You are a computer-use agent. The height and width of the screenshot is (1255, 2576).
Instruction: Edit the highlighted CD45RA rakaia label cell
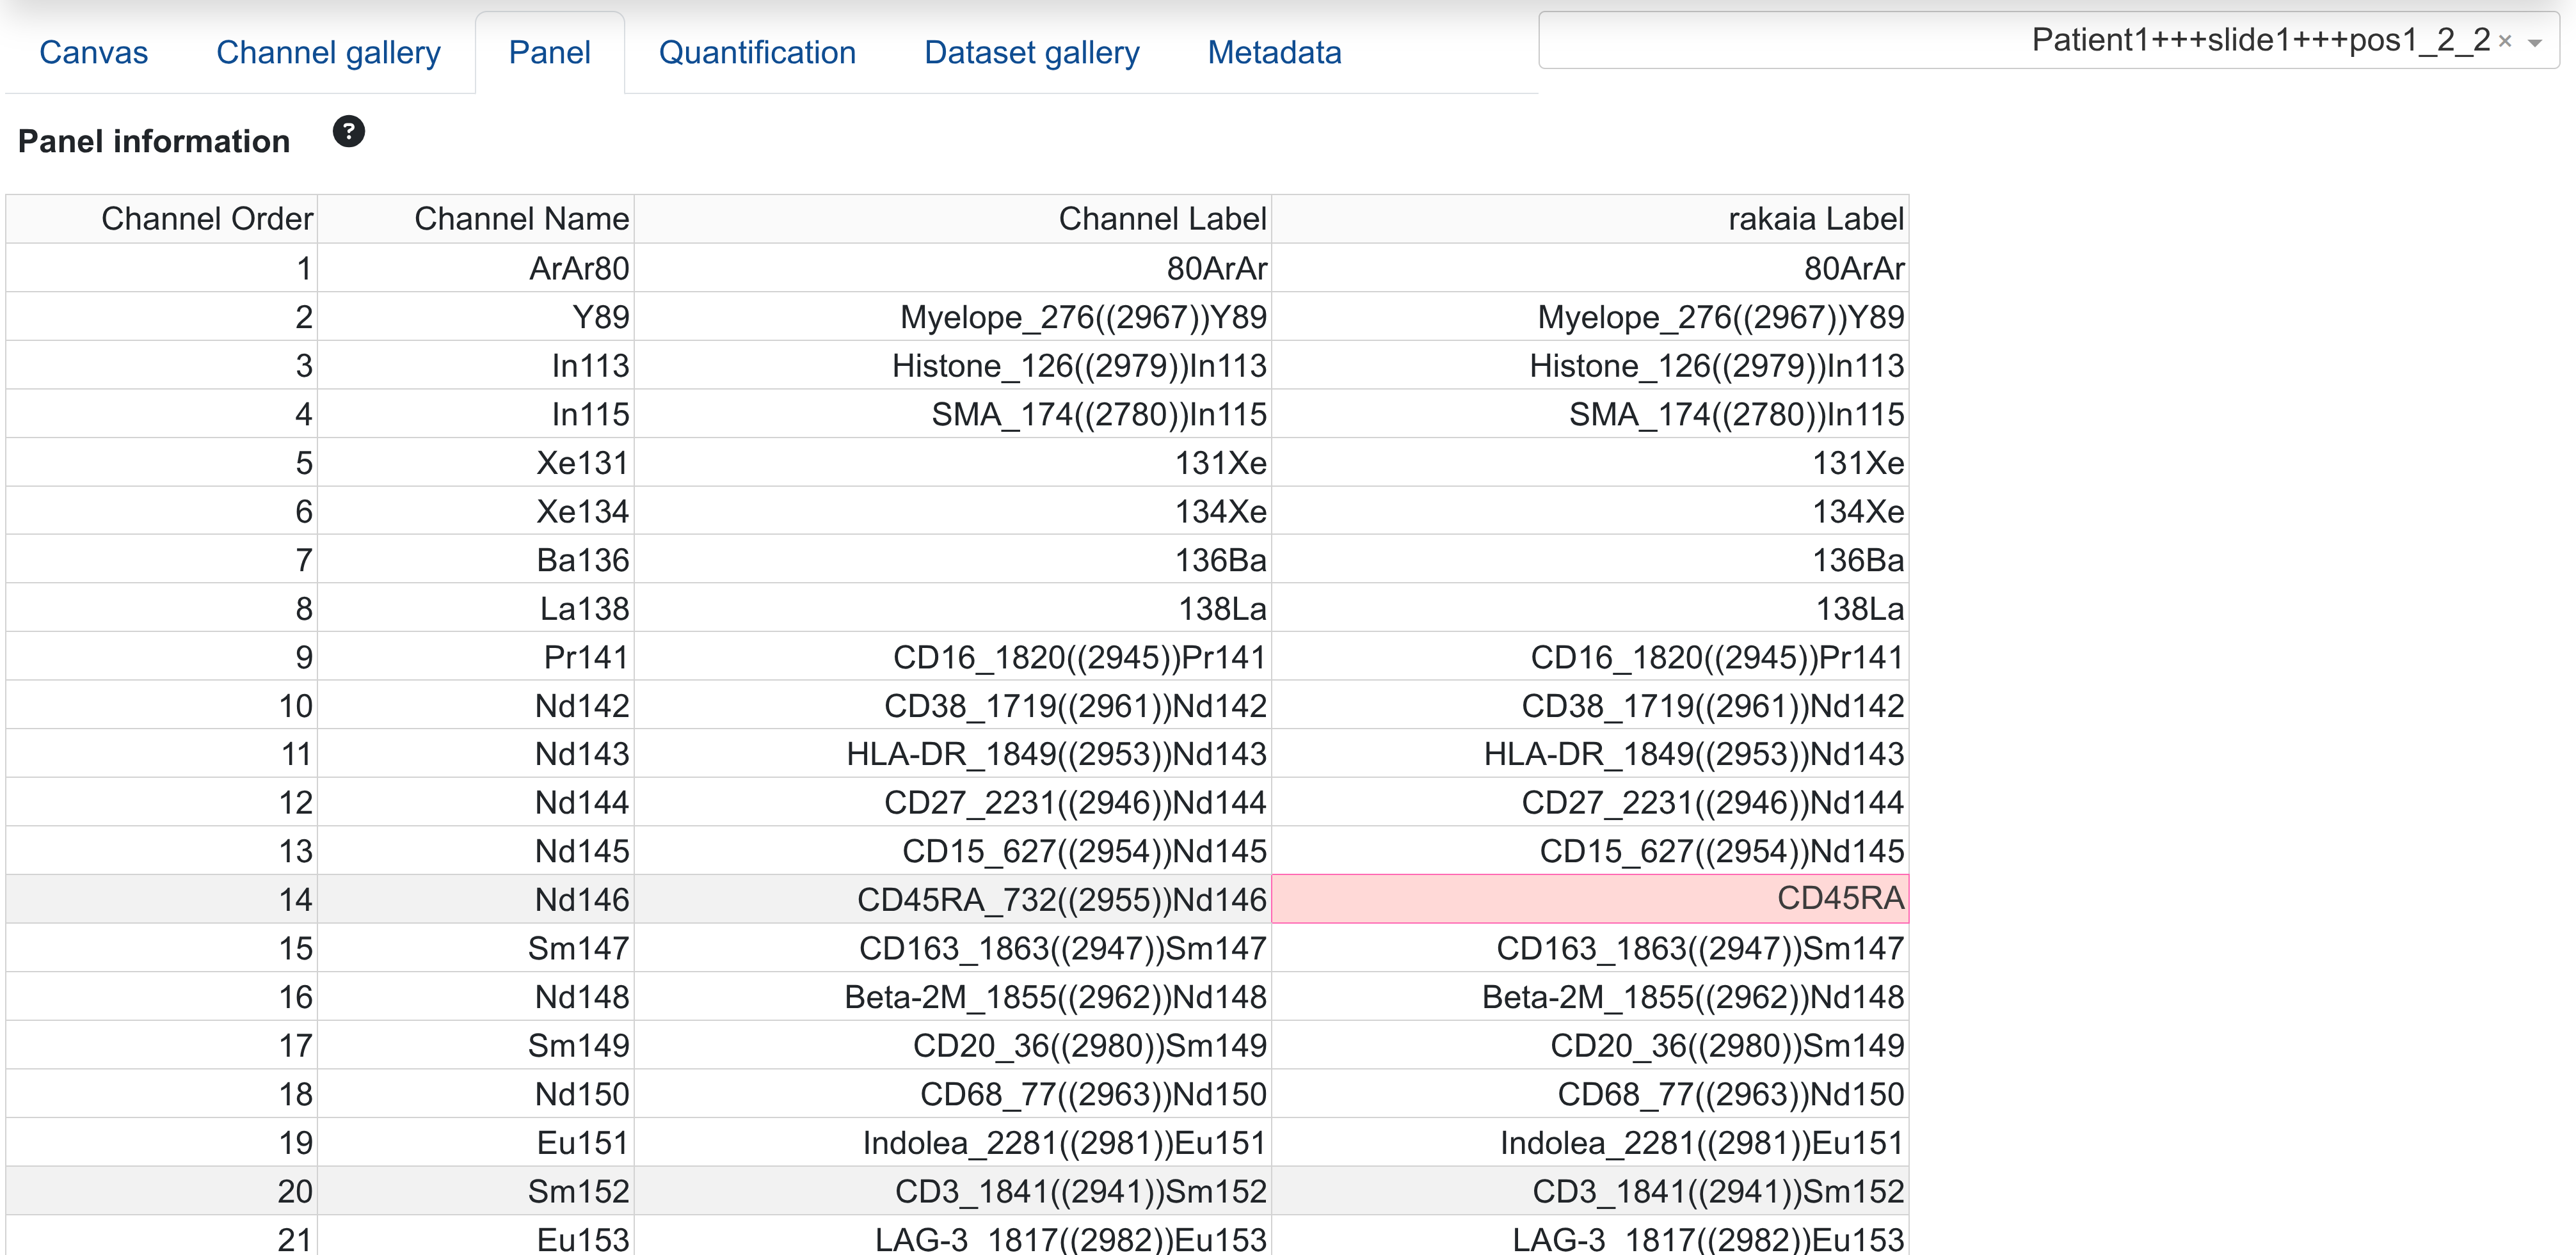[x=1590, y=898]
